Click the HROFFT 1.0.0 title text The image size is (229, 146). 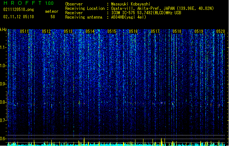29,3
